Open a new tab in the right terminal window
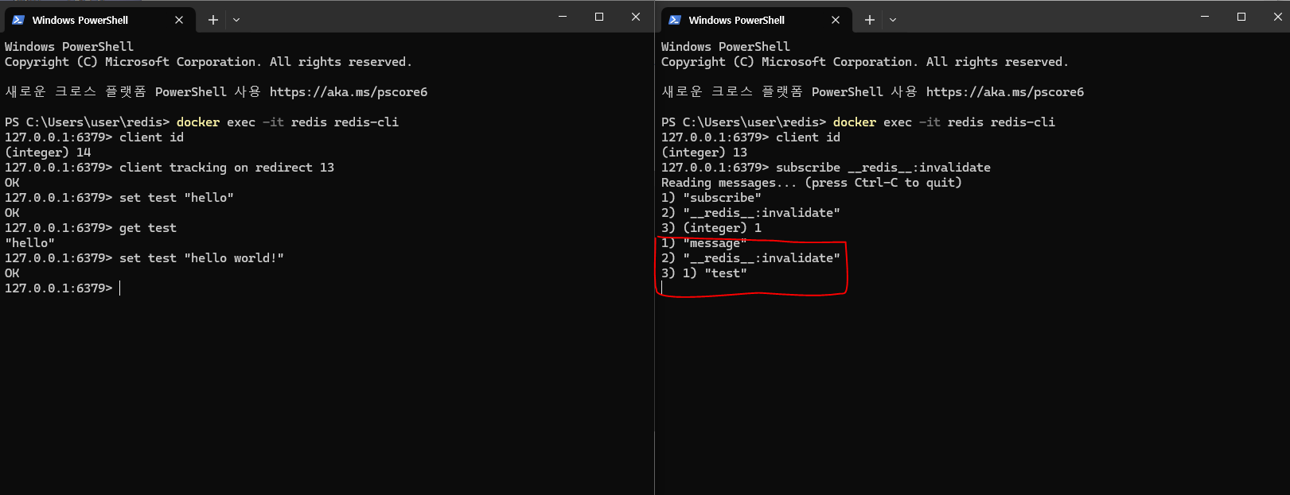 click(870, 20)
